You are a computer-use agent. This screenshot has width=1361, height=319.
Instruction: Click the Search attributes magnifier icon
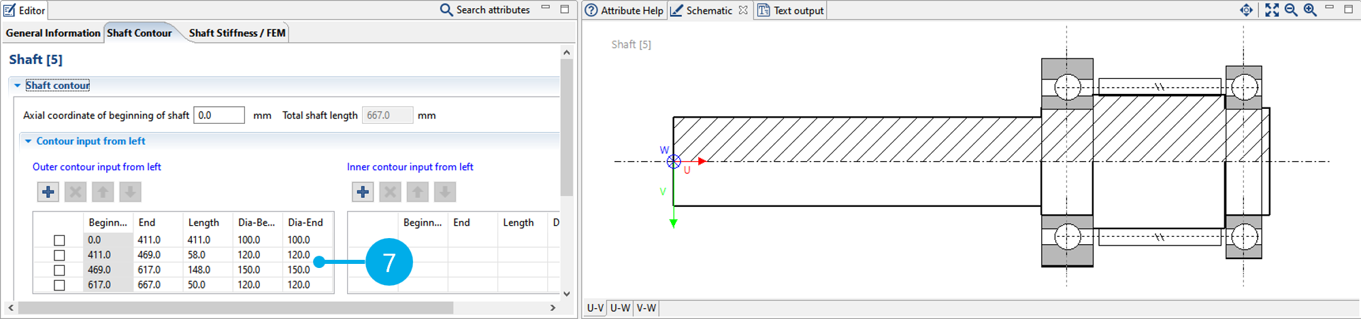click(446, 10)
